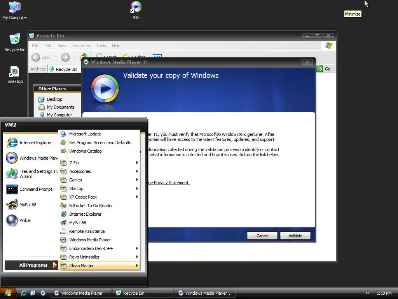The height and width of the screenshot is (299, 398).
Task: Launch Internet Explorer from quick launch
Action: tap(24, 293)
